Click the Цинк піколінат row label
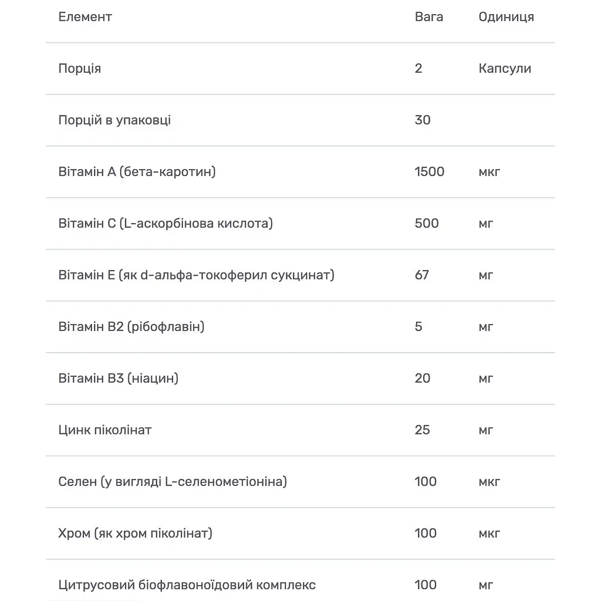The image size is (601, 601). pyautogui.click(x=105, y=430)
